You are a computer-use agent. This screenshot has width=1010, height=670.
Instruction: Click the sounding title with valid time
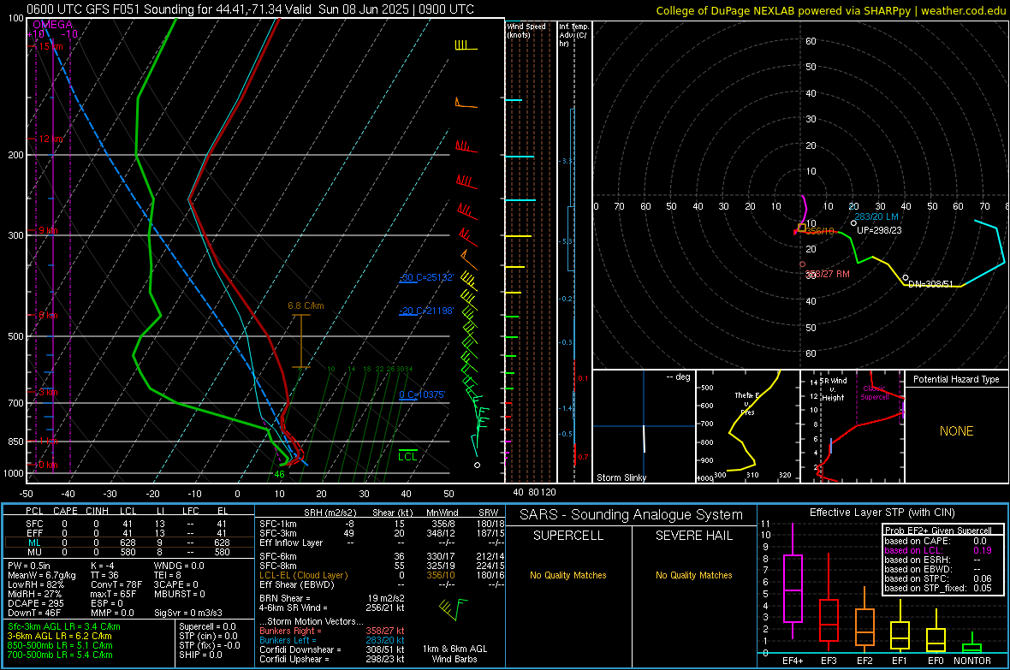251,9
